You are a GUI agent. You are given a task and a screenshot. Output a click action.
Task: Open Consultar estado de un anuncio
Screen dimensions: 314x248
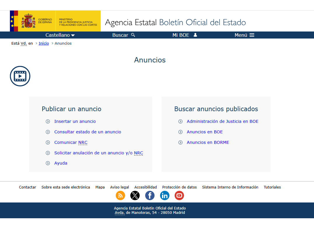tap(88, 132)
